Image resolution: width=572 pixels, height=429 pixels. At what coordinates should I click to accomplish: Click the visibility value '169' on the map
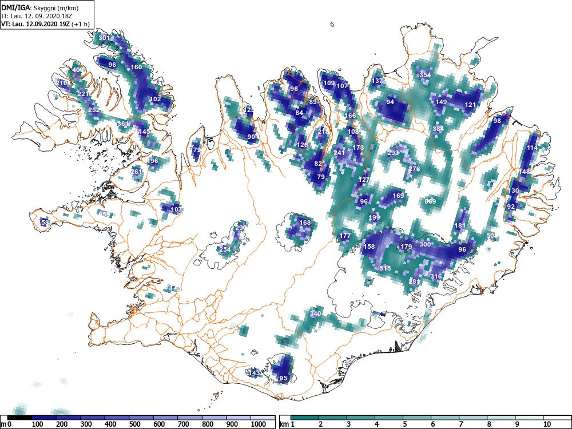[x=398, y=196]
